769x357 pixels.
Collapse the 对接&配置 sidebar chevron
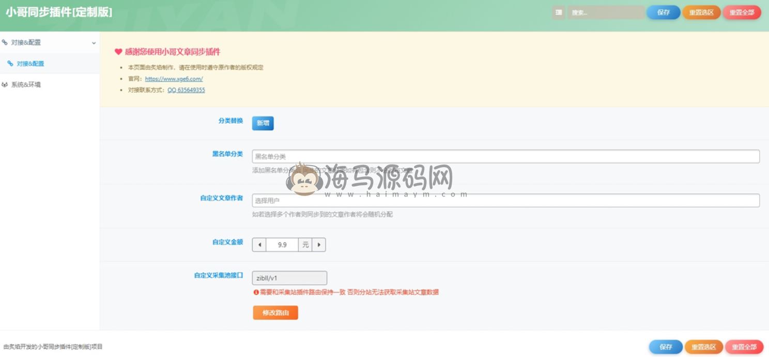[x=94, y=43]
